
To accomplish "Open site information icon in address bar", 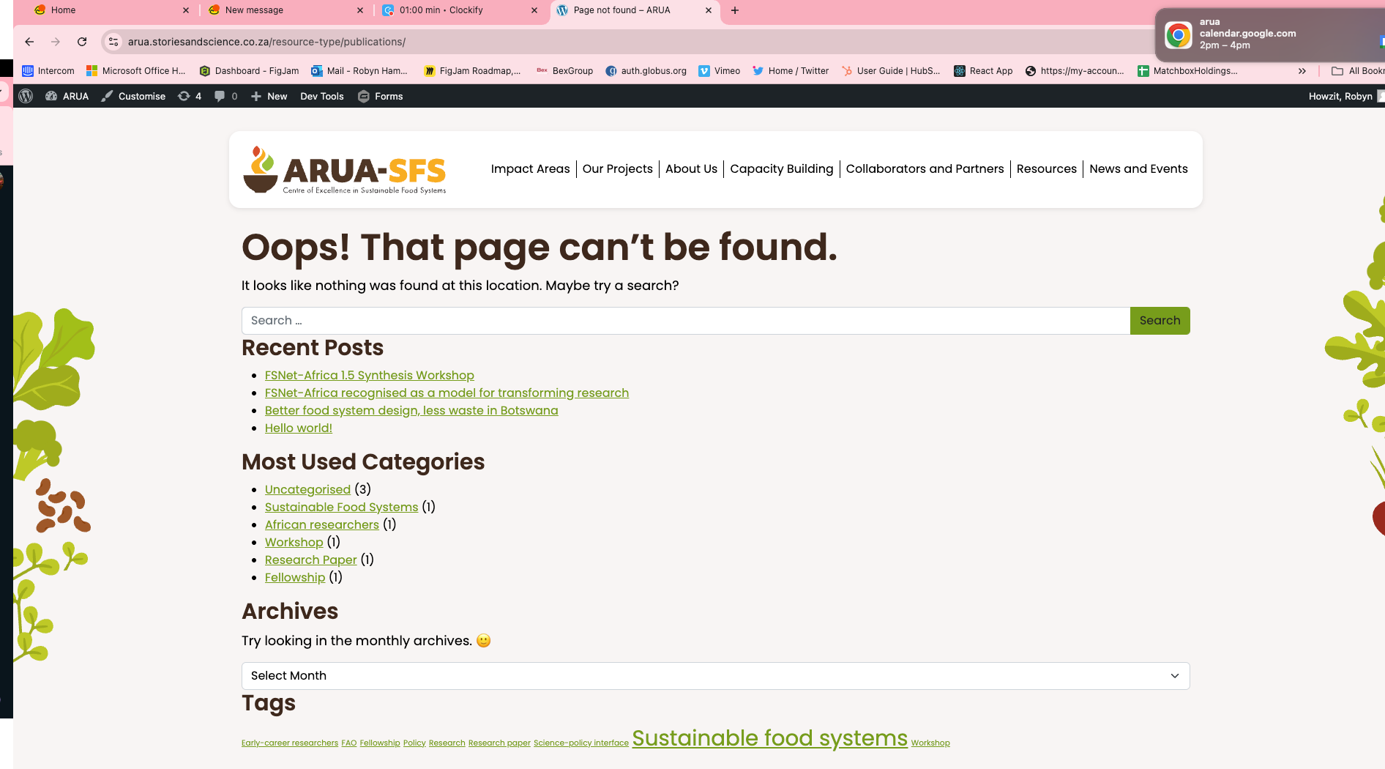I will coord(113,42).
